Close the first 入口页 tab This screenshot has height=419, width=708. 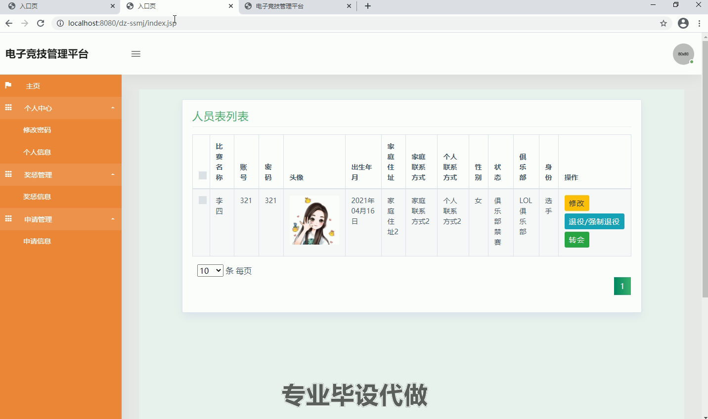113,6
